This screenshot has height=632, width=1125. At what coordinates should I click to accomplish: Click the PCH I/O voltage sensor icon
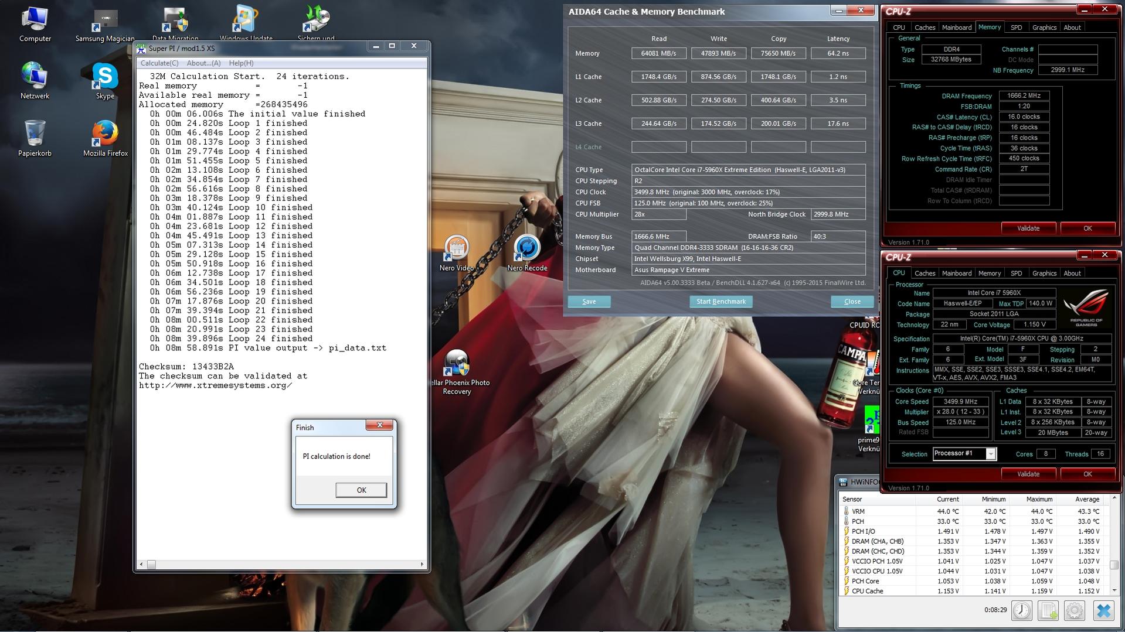pyautogui.click(x=846, y=531)
